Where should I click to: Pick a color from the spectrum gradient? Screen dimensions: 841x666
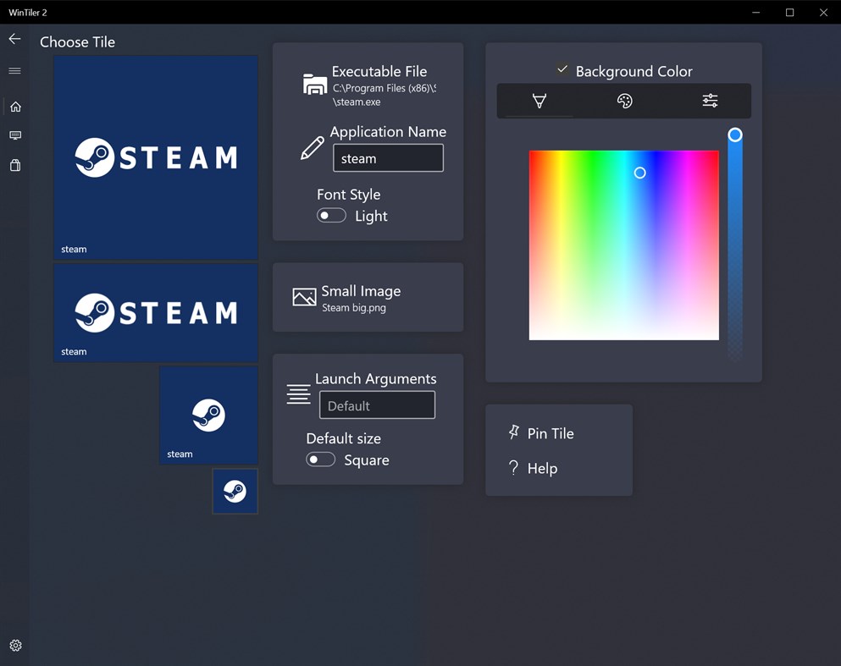[x=623, y=245]
